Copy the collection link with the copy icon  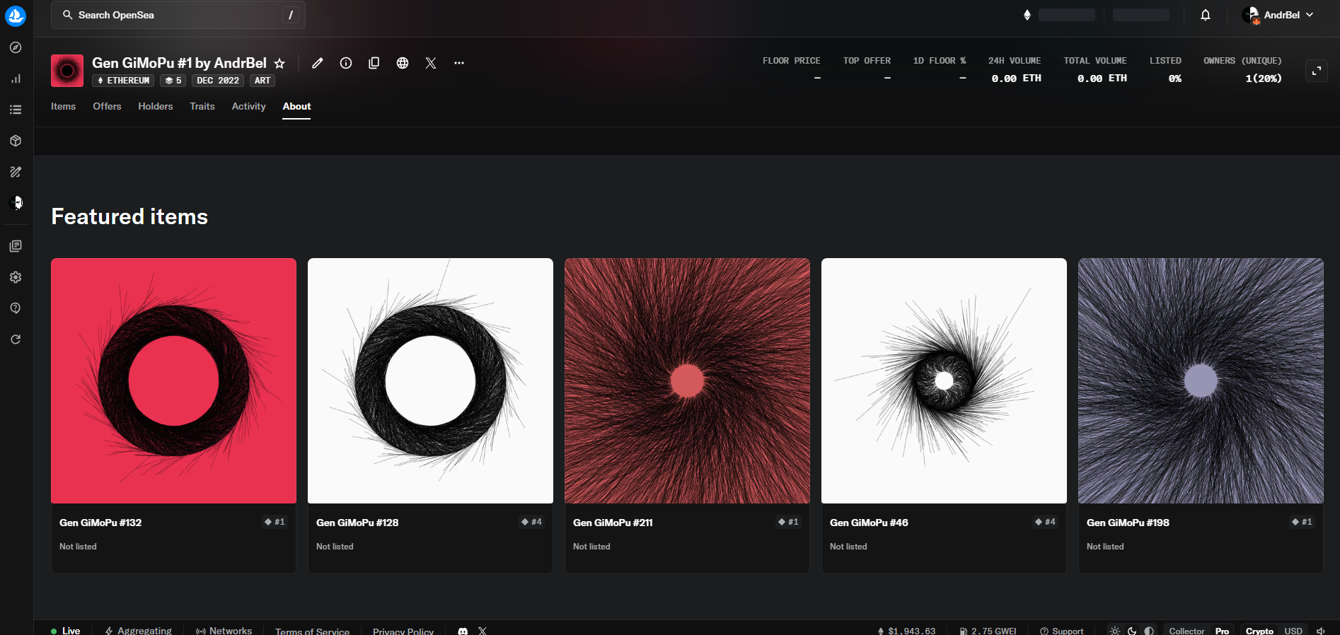tap(374, 63)
